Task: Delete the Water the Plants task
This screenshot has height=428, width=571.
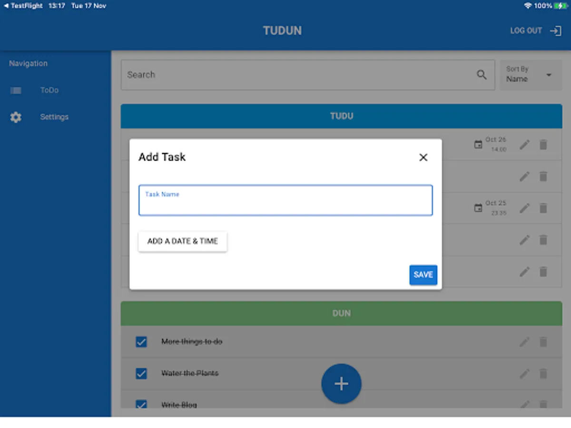Action: click(x=543, y=374)
